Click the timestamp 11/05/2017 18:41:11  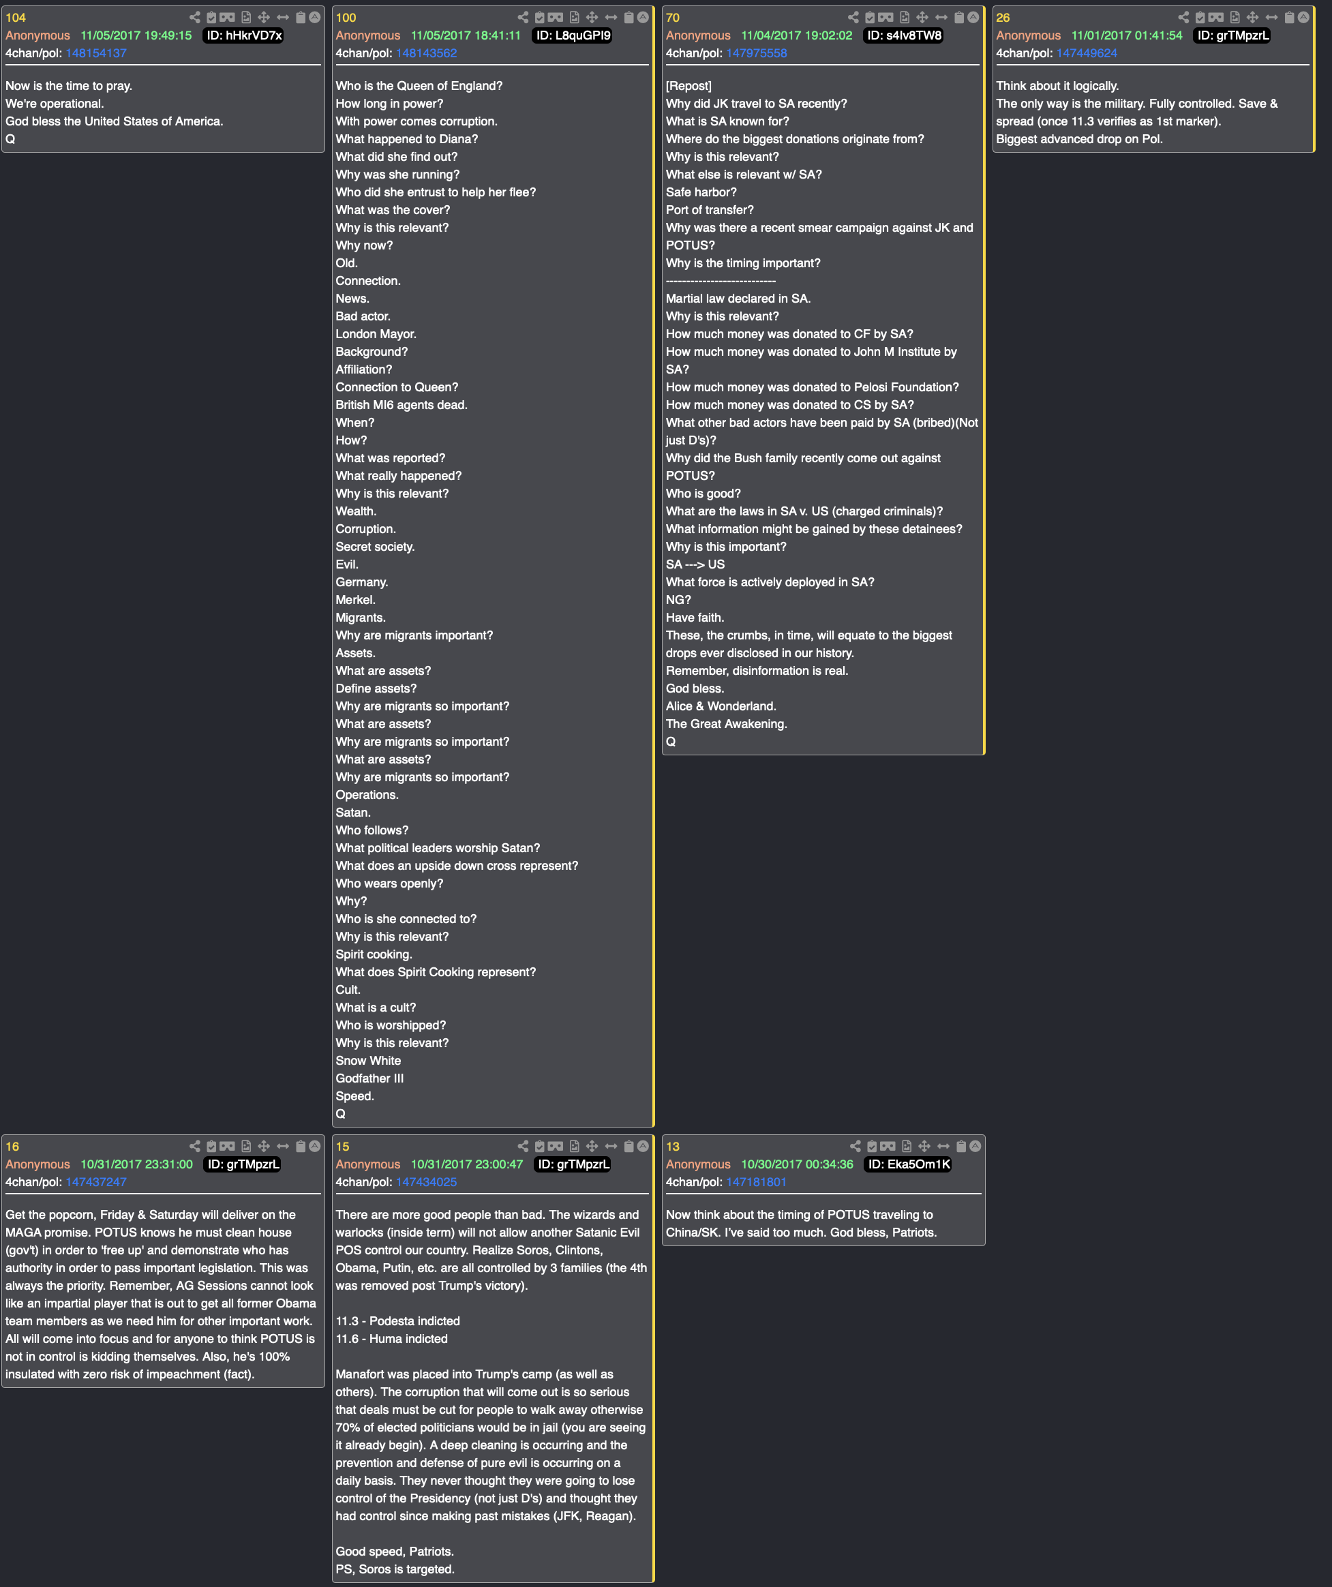(466, 35)
